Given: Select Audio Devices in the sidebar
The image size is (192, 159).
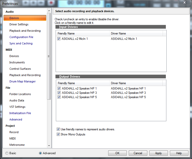Looking at the screenshot, I should (25, 18).
